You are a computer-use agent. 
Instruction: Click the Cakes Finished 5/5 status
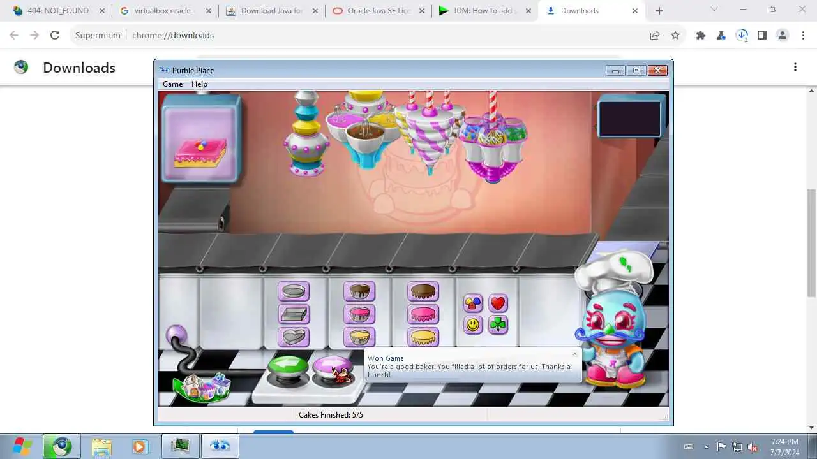(x=331, y=415)
